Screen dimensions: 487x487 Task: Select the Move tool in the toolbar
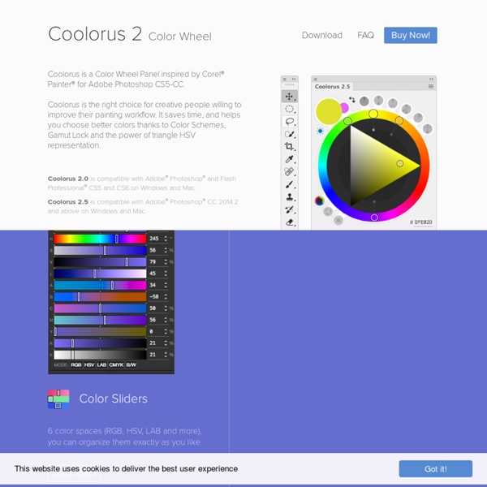(x=290, y=97)
